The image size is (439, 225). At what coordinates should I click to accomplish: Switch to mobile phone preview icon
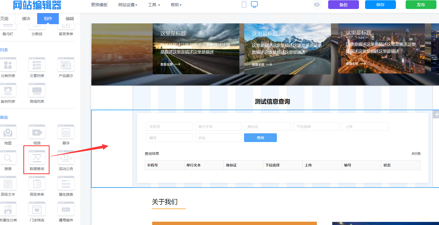(x=244, y=4)
